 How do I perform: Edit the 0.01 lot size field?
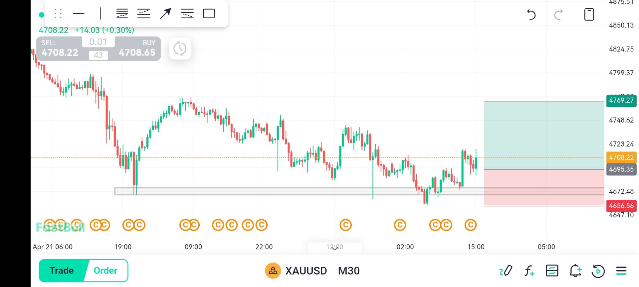point(98,42)
